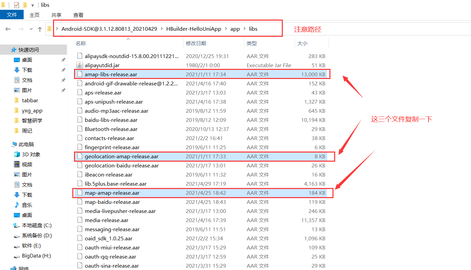471x270 pixels.
Task: Click the app segment in address path
Action: 235,29
